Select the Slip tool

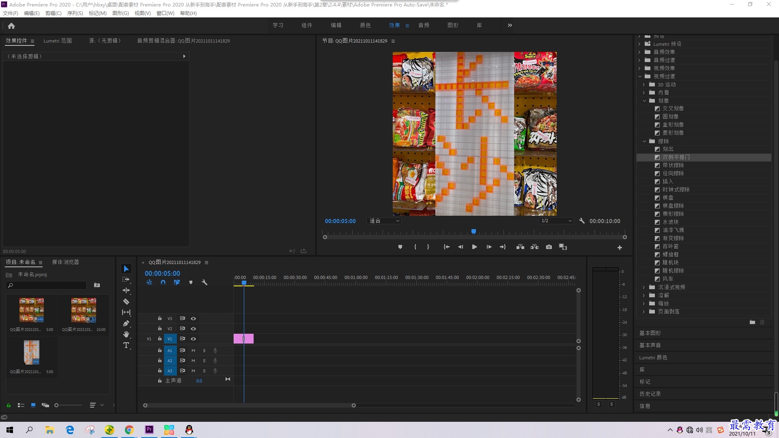(126, 312)
